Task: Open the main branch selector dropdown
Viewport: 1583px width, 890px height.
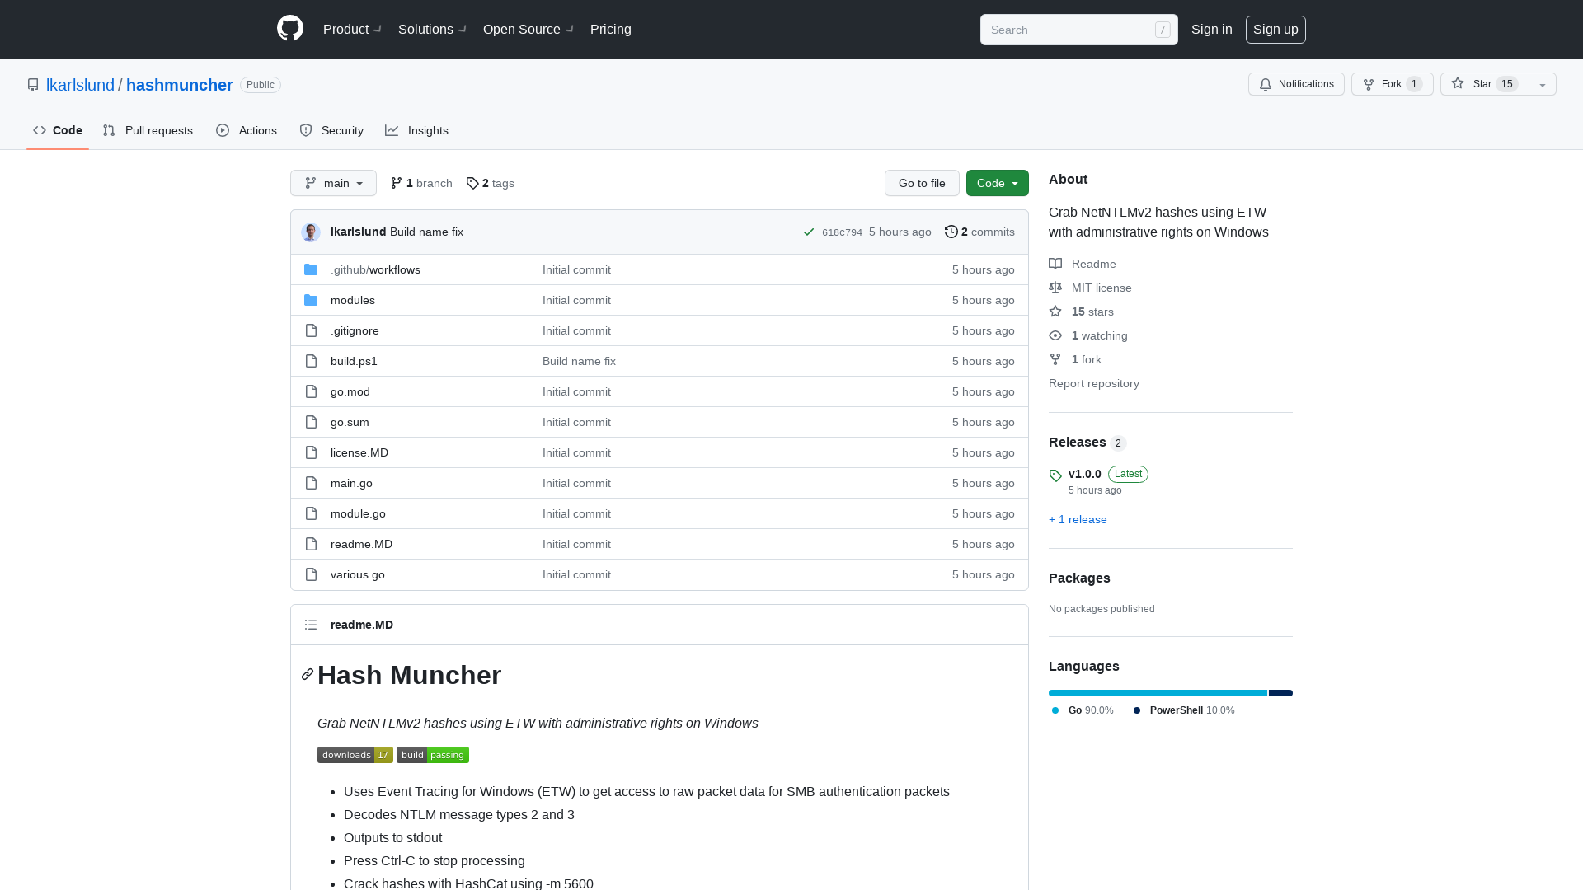Action: coord(333,183)
